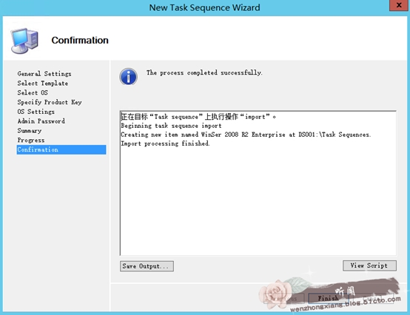
Task: Click the 'process completed successfully' message
Action: click(x=204, y=72)
